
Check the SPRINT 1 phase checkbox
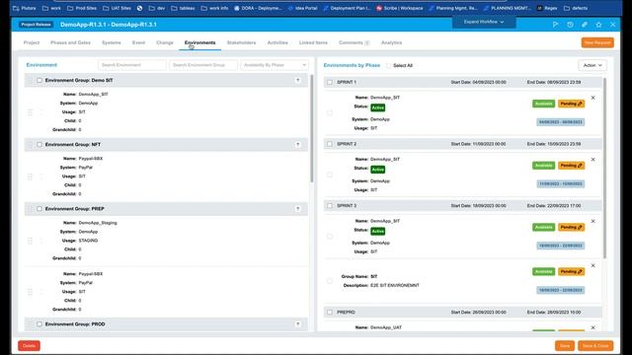coord(330,82)
